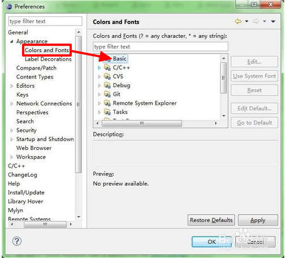Open the Search preferences page

click(x=25, y=122)
